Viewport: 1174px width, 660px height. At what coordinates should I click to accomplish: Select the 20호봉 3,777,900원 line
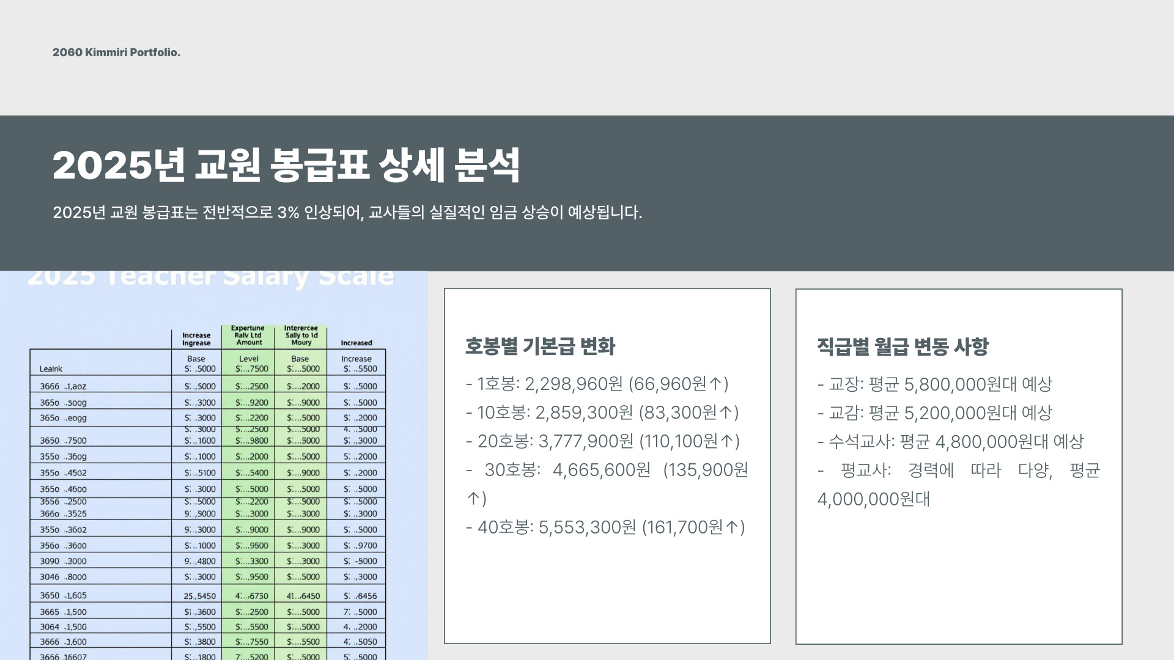coord(602,441)
